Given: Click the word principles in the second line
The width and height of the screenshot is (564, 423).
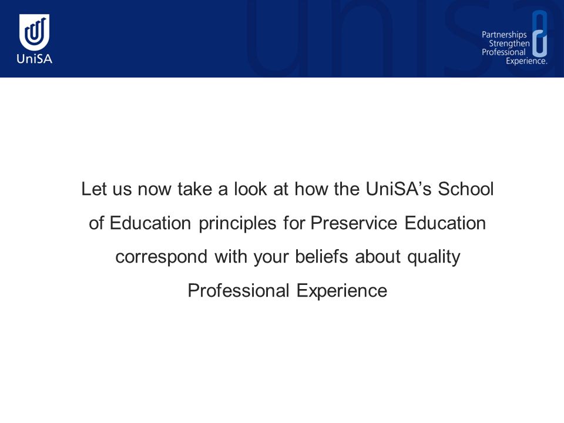Looking at the screenshot, I should tap(237, 224).
